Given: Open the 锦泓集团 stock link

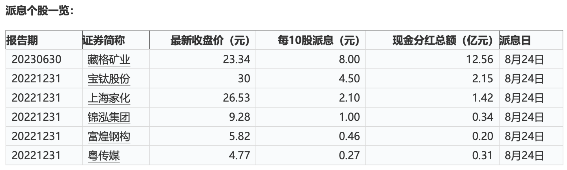Looking at the screenshot, I should tap(109, 117).
